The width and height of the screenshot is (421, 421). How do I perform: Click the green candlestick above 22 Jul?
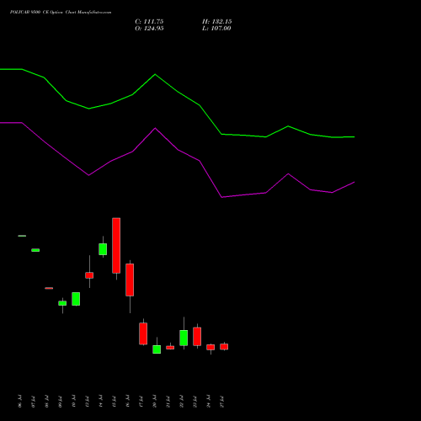[184, 338]
